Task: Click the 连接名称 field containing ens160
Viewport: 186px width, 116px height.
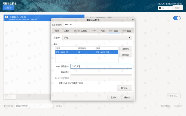Action: tap(99, 24)
